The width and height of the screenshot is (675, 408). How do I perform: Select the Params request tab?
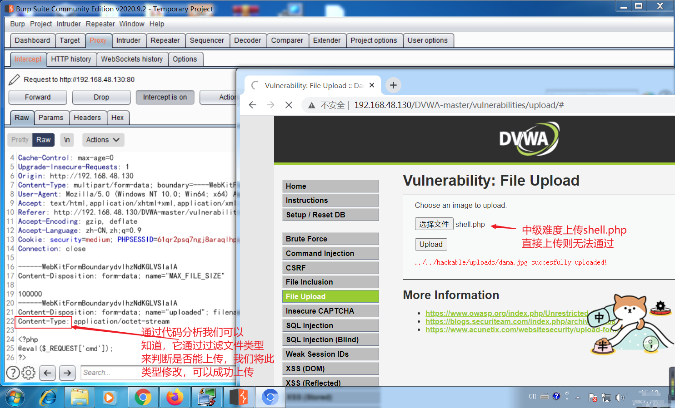click(51, 118)
